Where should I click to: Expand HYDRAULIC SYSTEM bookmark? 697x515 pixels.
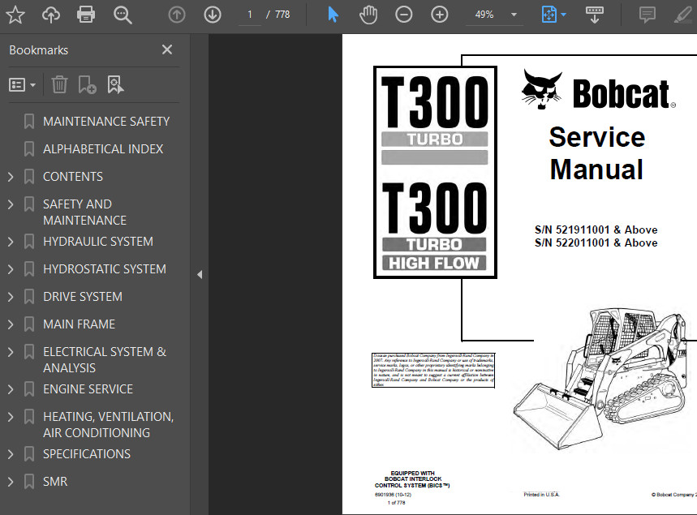click(11, 242)
